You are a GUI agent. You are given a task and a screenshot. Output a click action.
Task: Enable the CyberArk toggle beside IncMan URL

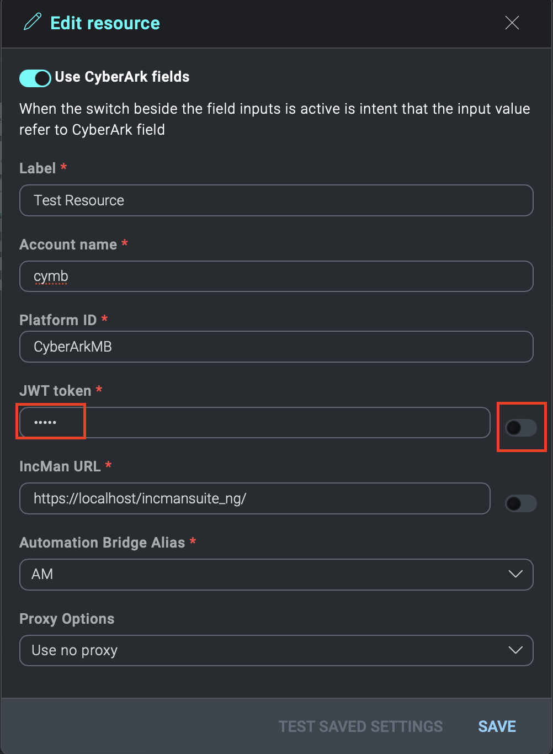(x=520, y=503)
